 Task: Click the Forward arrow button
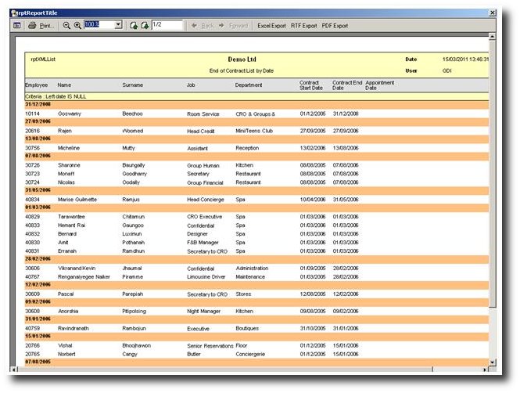[x=236, y=26]
